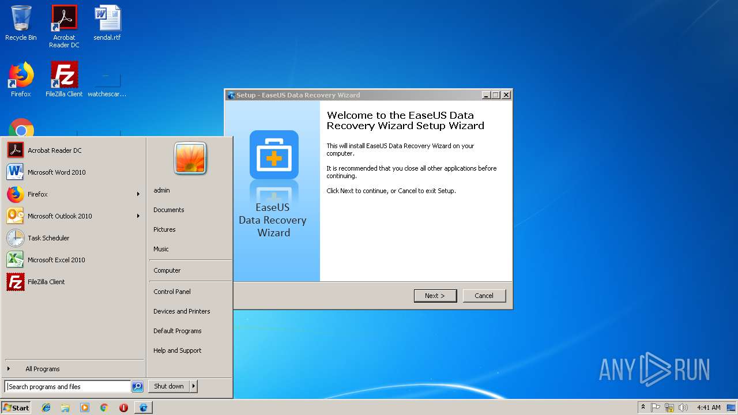Click Next in EaseUS setup wizard
The height and width of the screenshot is (415, 738).
coord(435,296)
